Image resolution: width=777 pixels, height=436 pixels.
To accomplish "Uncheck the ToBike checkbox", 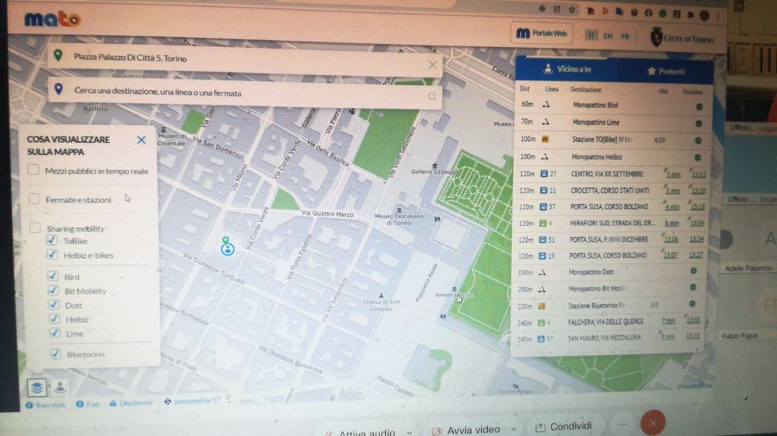I will point(52,240).
